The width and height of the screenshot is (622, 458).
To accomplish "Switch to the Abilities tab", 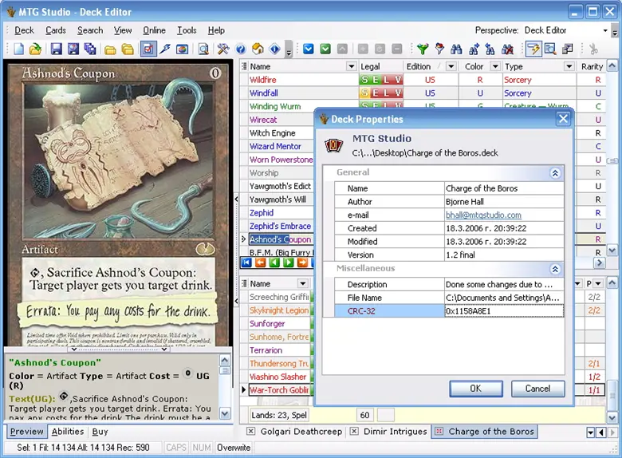I will tap(68, 432).
